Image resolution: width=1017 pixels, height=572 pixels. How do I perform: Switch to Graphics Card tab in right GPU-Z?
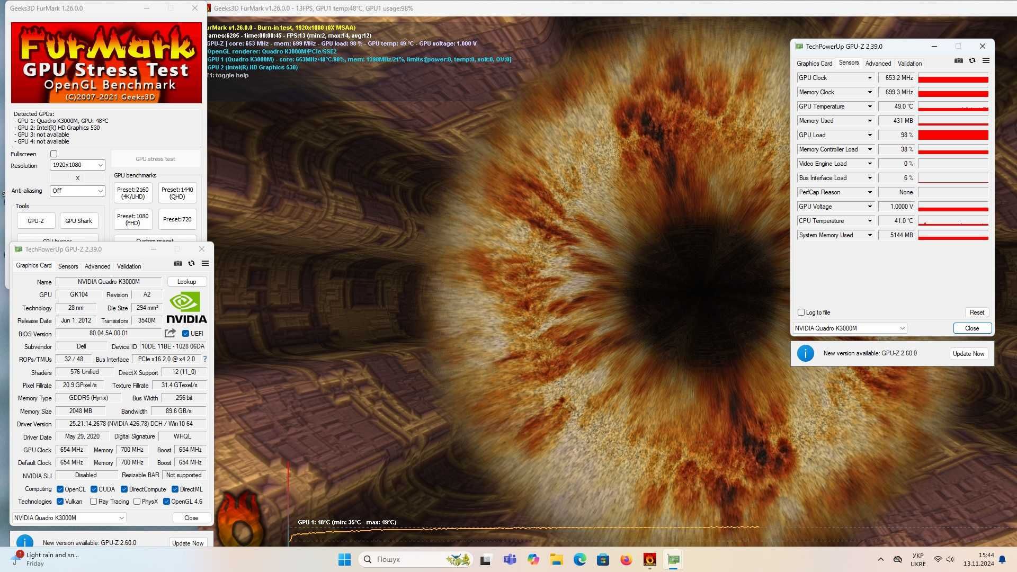814,64
